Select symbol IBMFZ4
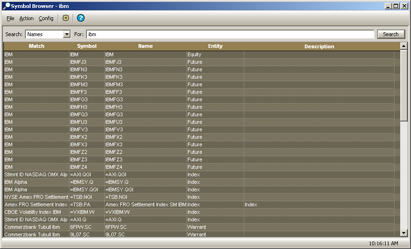Image resolution: width=411 pixels, height=249 pixels. [x=87, y=167]
